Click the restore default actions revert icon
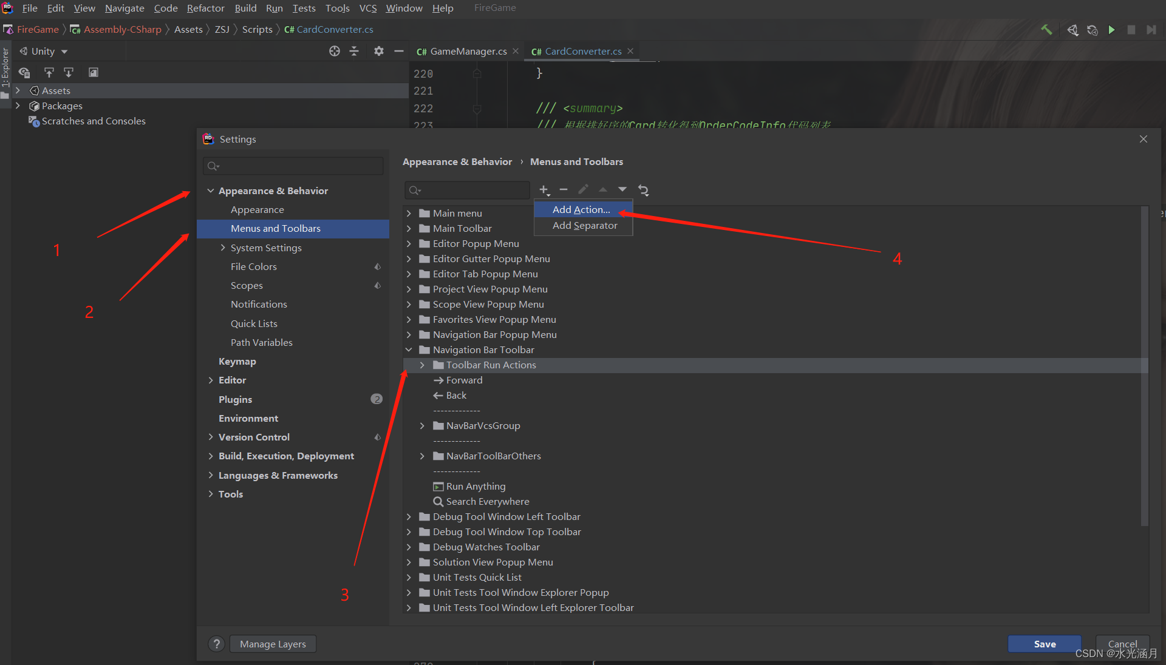This screenshot has width=1166, height=665. pos(643,190)
